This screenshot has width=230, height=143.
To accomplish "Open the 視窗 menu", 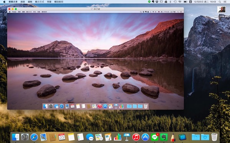I will (x=49, y=2).
